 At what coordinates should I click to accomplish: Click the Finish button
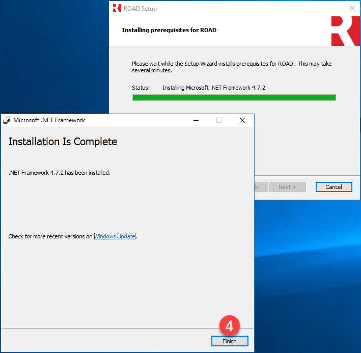229,341
